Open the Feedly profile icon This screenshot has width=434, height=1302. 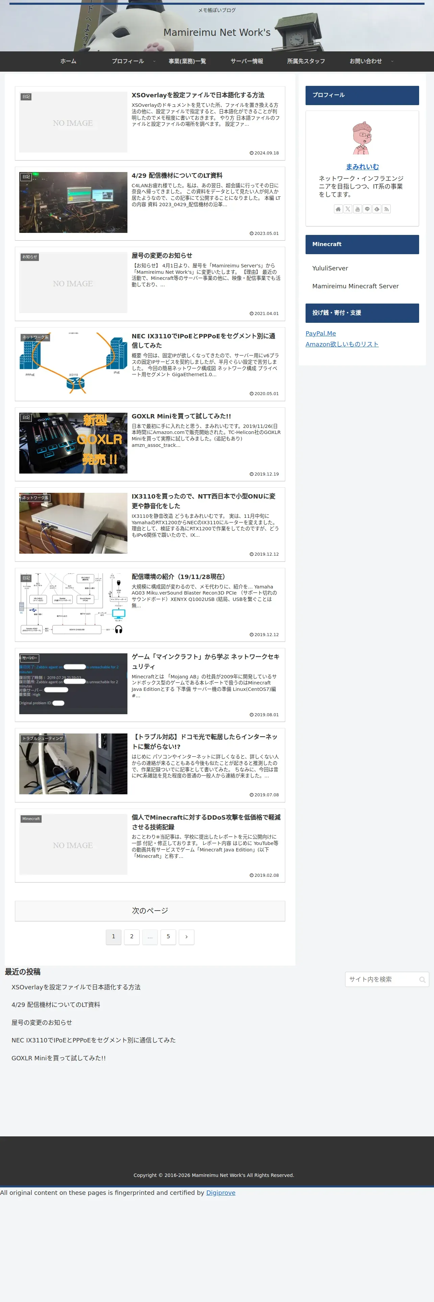coord(377,209)
